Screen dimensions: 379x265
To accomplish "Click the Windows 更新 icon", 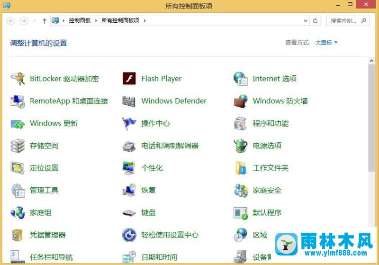I will point(18,124).
